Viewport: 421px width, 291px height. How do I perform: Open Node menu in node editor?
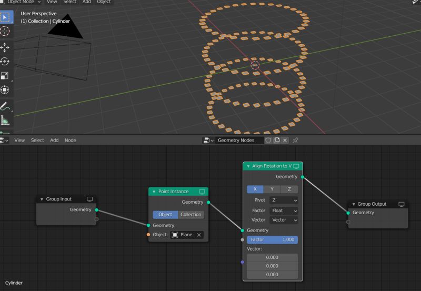pos(70,140)
